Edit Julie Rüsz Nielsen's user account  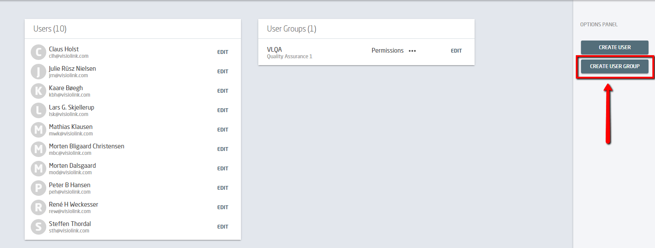click(223, 72)
